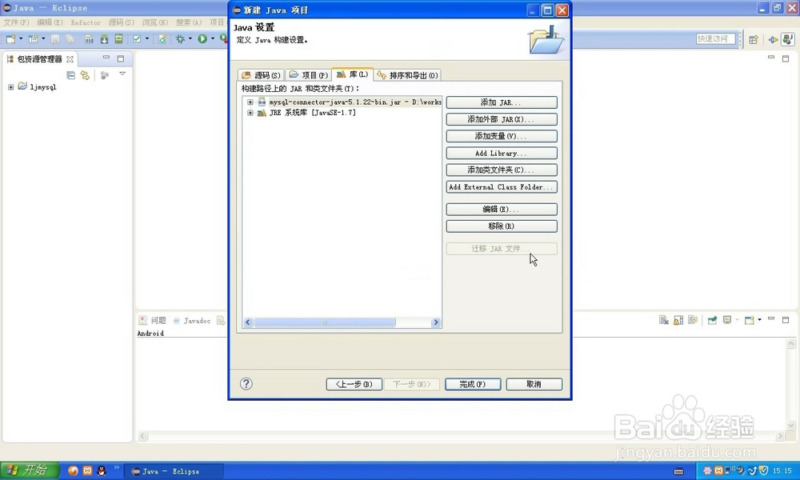Select the mysql-connector-java-5.1.22-bin.jar entry

355,102
